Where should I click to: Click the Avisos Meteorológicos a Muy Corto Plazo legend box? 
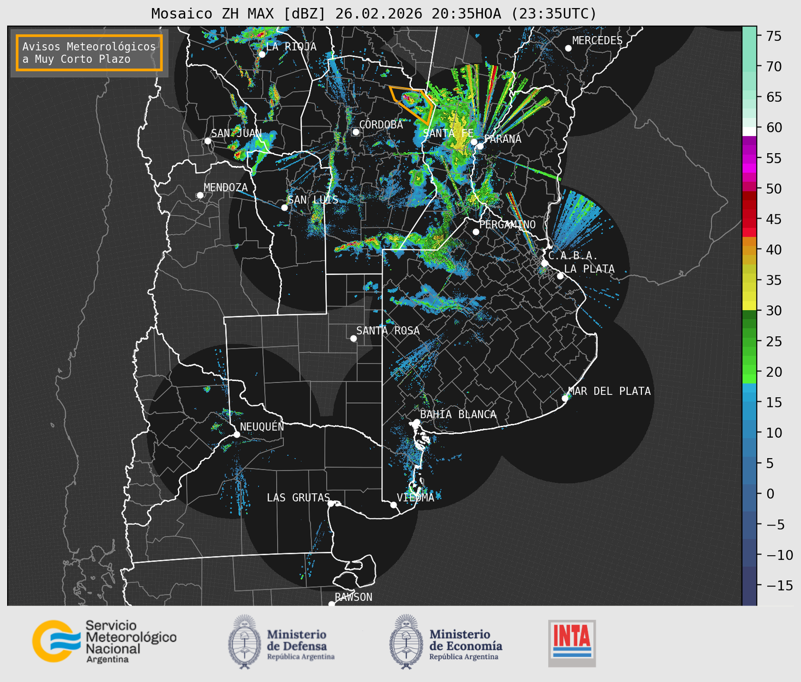(x=89, y=53)
